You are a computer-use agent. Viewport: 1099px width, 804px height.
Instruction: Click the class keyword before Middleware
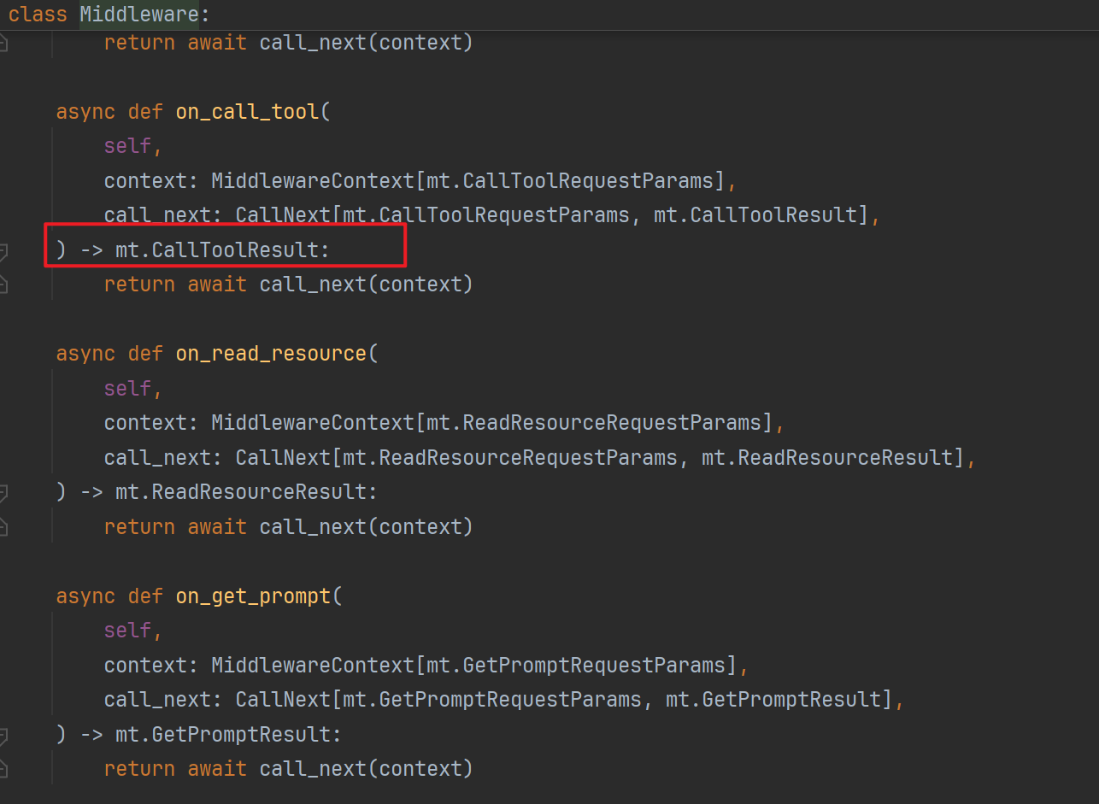point(38,15)
